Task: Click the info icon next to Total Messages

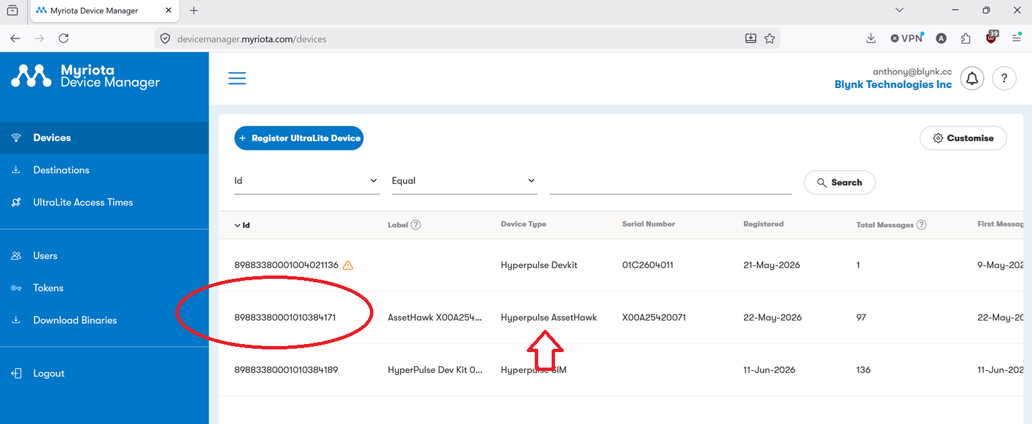Action: [x=922, y=224]
